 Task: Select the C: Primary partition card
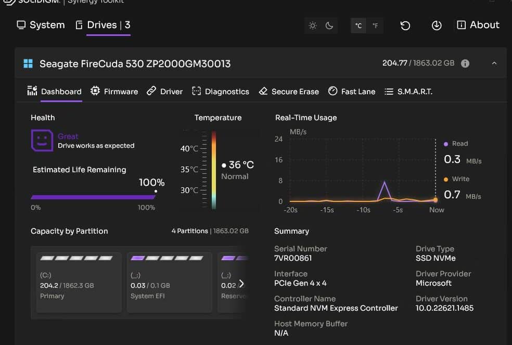pyautogui.click(x=79, y=282)
